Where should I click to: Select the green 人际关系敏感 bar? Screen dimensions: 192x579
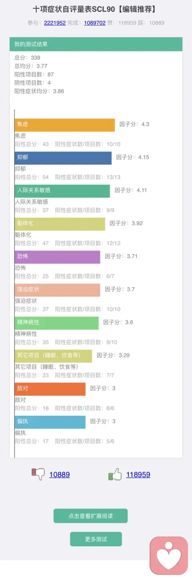pyautogui.click(x=62, y=191)
